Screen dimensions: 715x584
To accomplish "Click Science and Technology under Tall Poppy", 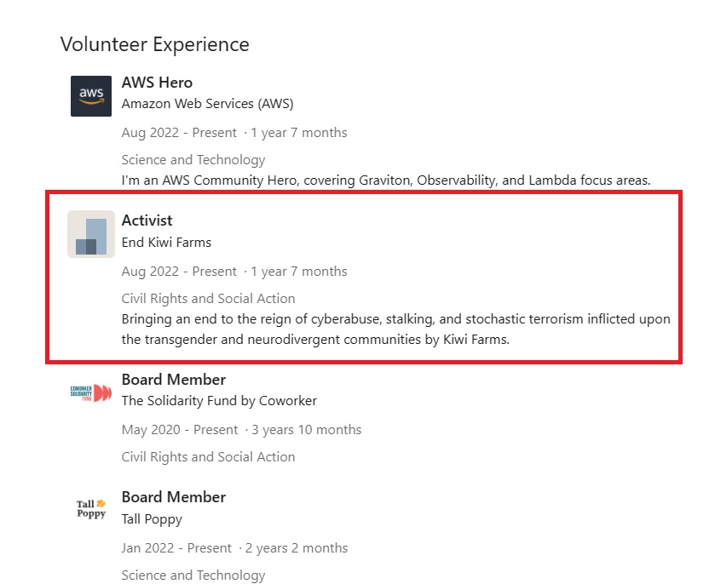I will click(193, 575).
